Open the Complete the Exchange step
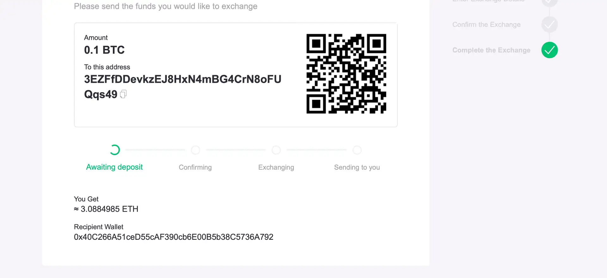 [491, 50]
